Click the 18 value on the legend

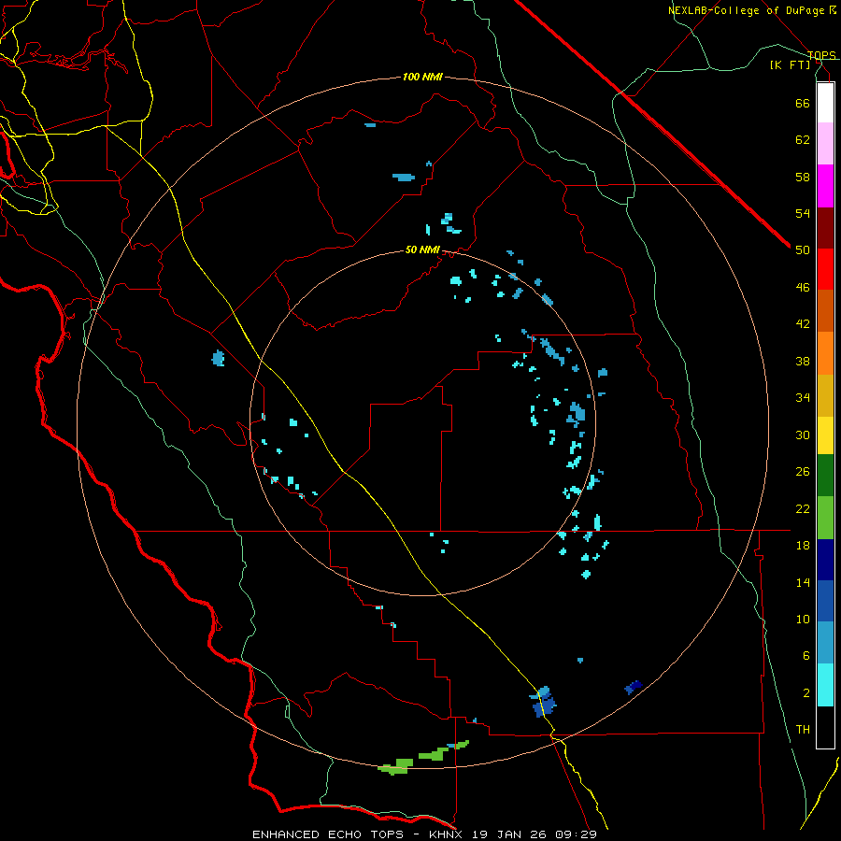[x=803, y=546]
